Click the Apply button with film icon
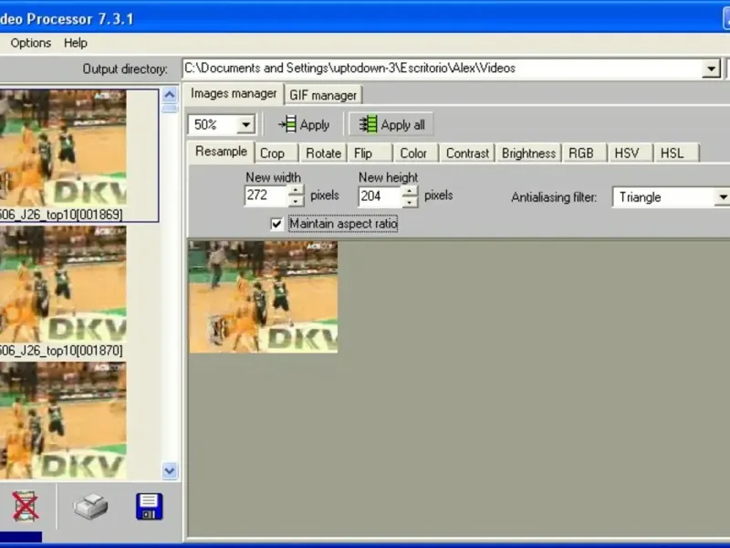Image resolution: width=730 pixels, height=548 pixels. point(304,125)
